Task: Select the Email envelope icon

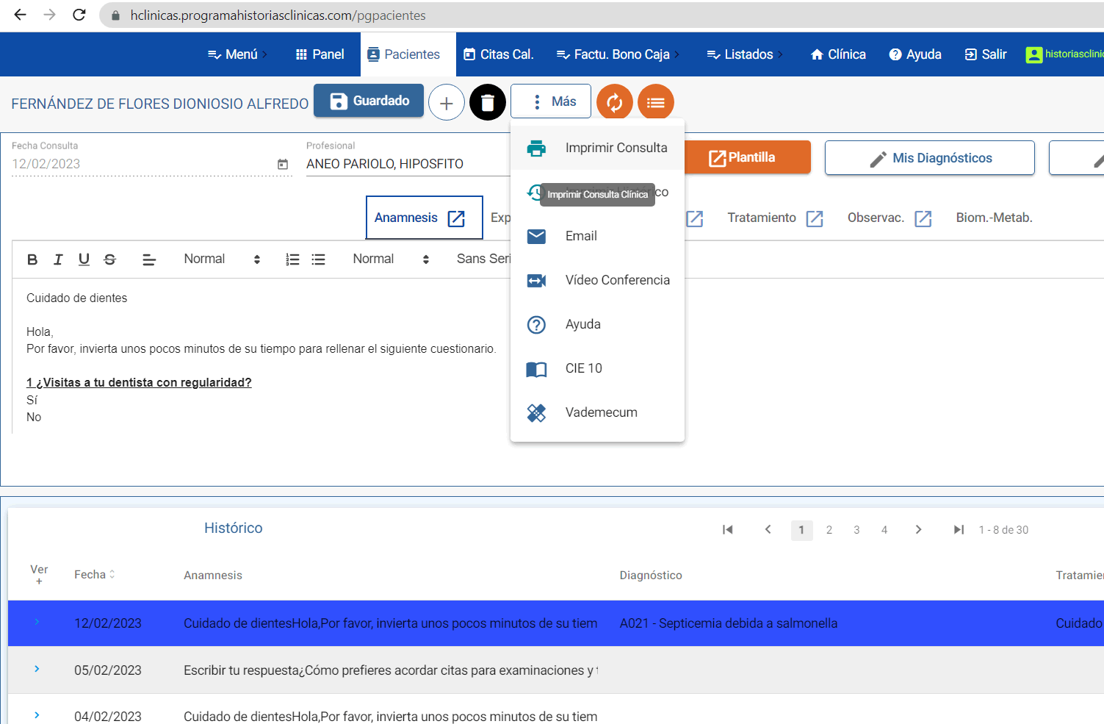Action: click(537, 236)
